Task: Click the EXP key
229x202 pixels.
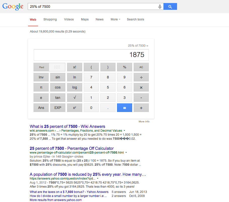Action: (x=58, y=108)
